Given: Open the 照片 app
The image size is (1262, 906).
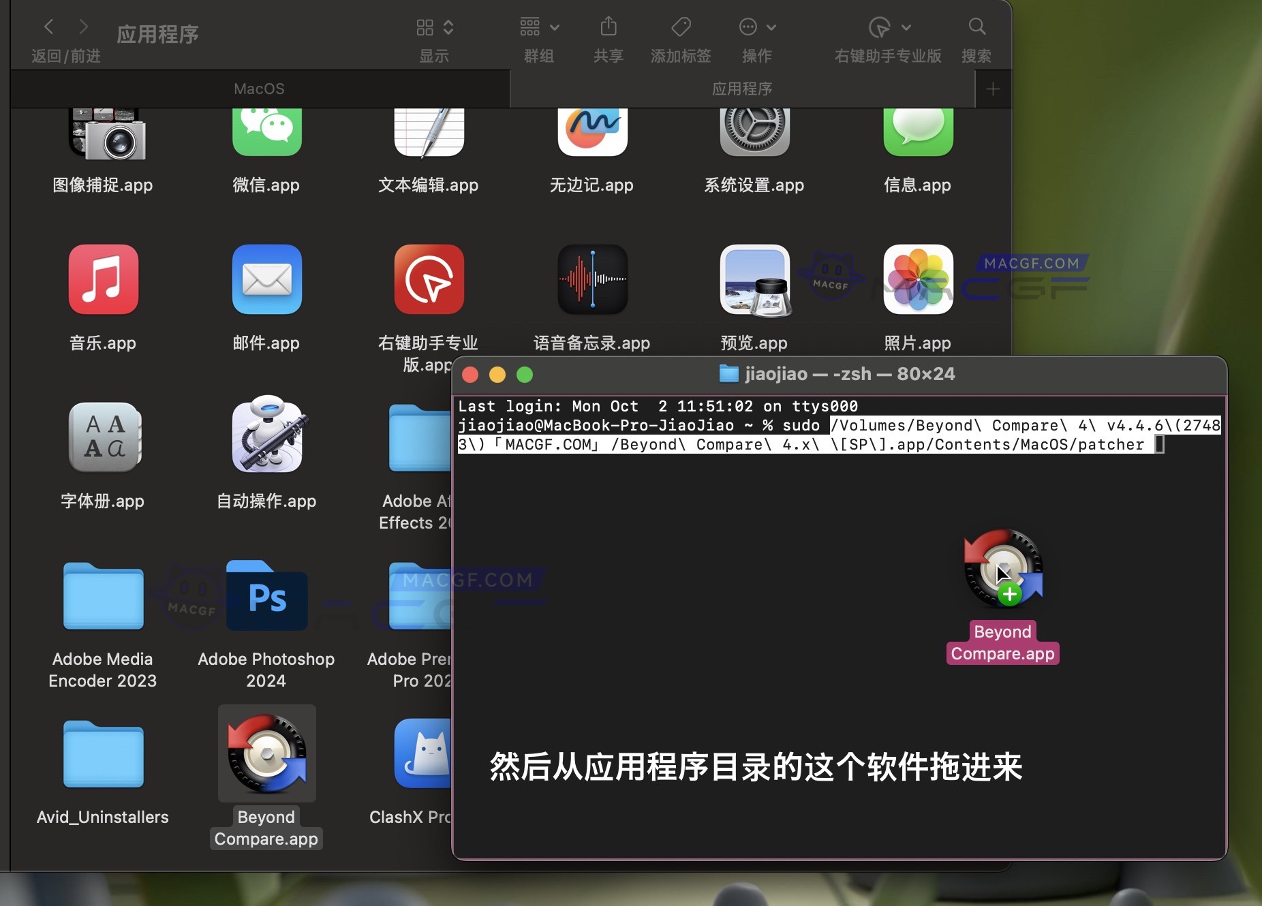Looking at the screenshot, I should click(x=918, y=280).
